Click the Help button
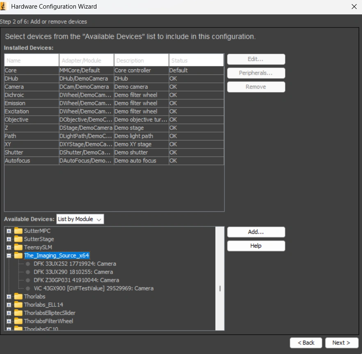 tap(256, 246)
